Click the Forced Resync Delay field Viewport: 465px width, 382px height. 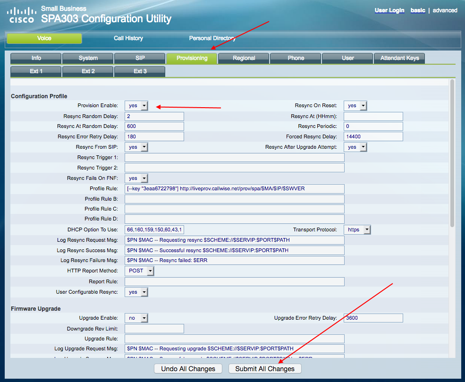pyautogui.click(x=373, y=137)
